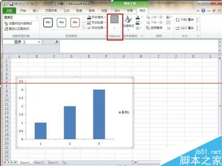
Task: Expand the shape styles gallery more arrow
Action: 84,28
